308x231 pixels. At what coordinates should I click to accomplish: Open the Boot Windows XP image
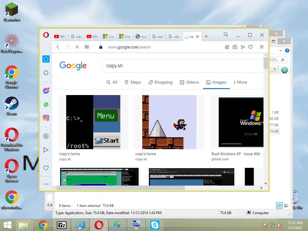click(x=241, y=122)
